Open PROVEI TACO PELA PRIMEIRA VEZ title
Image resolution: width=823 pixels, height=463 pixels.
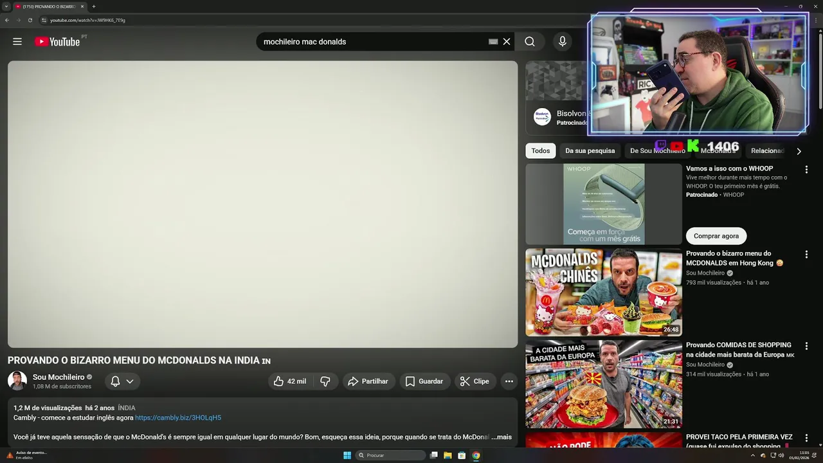(x=739, y=441)
